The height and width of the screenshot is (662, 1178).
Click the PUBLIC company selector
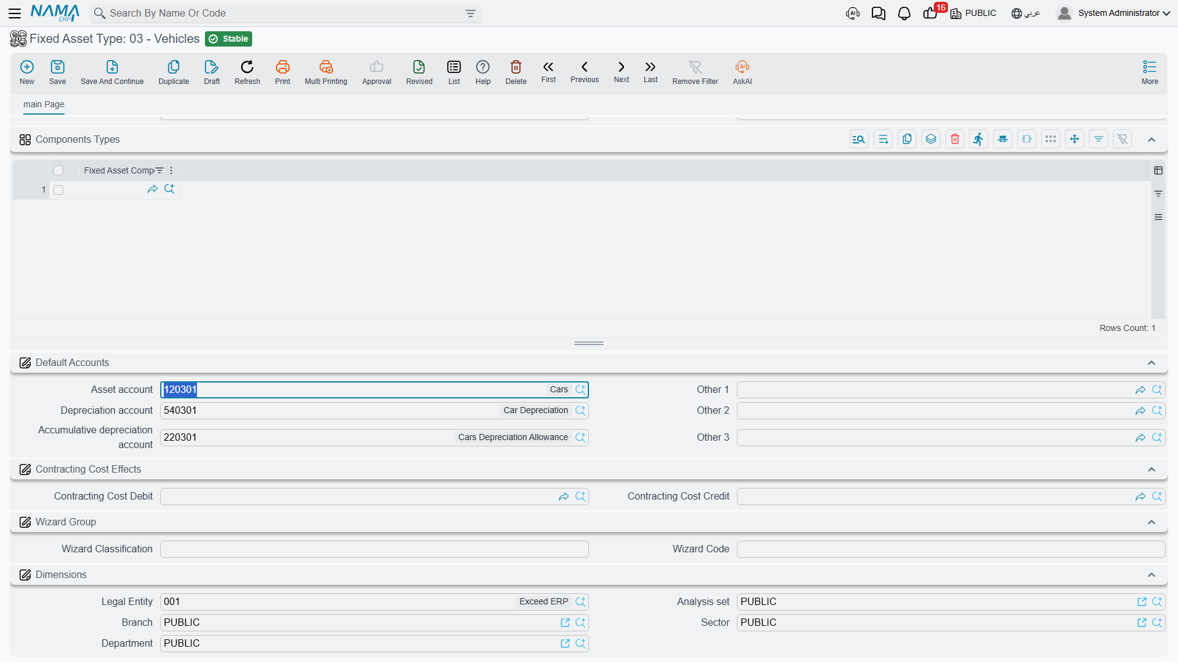974,13
